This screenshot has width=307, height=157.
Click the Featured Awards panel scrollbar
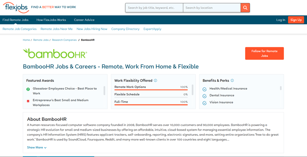(x=104, y=91)
